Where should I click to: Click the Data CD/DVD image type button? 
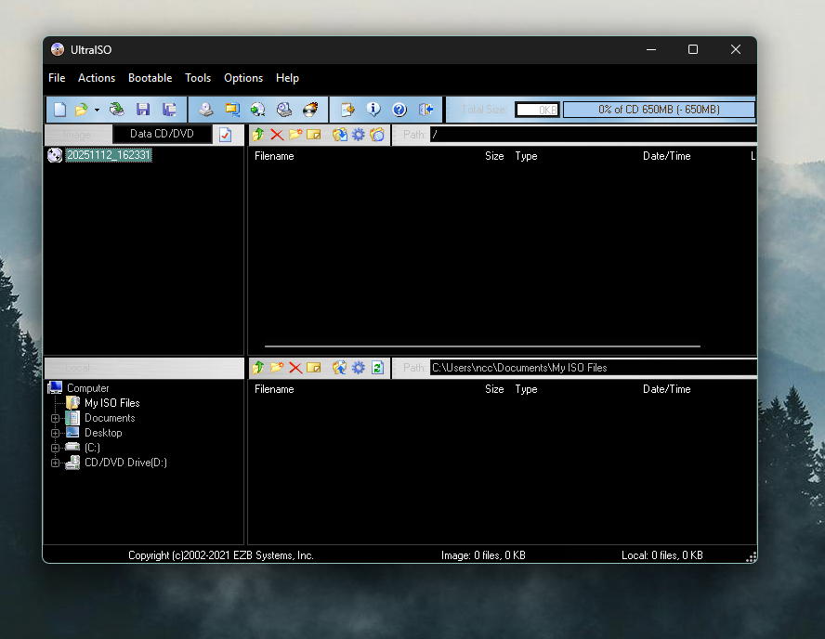tap(162, 134)
